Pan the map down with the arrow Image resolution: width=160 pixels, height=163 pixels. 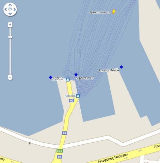click(x=10, y=14)
